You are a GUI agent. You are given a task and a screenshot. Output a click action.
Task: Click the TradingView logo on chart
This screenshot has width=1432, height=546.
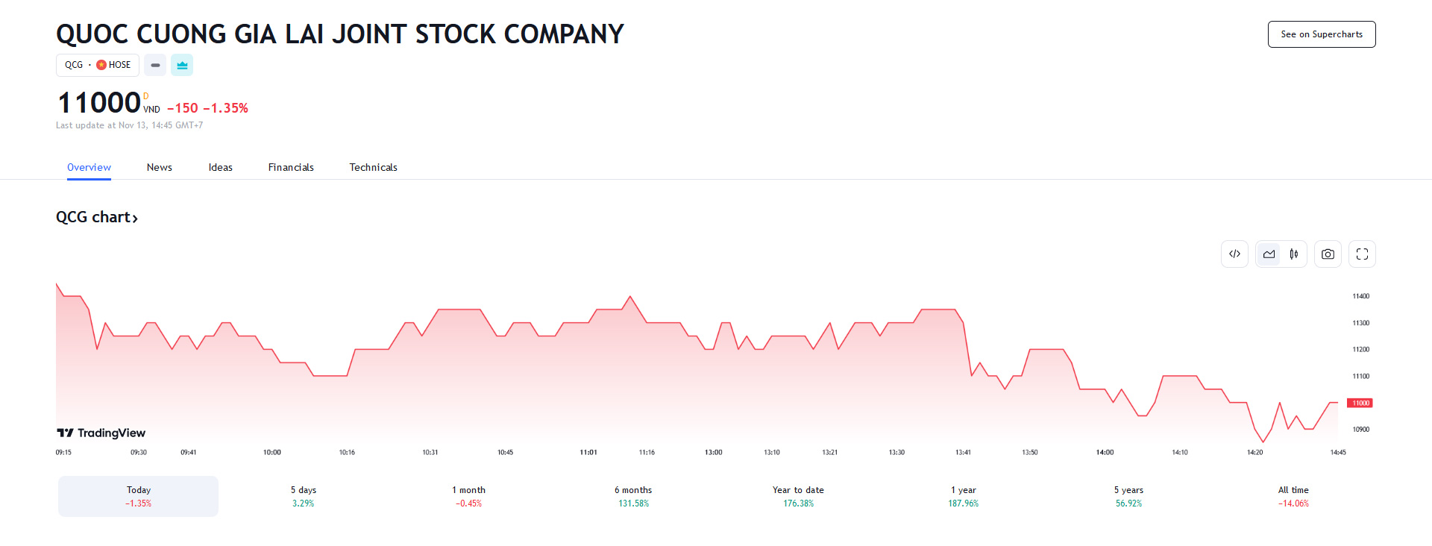point(101,433)
